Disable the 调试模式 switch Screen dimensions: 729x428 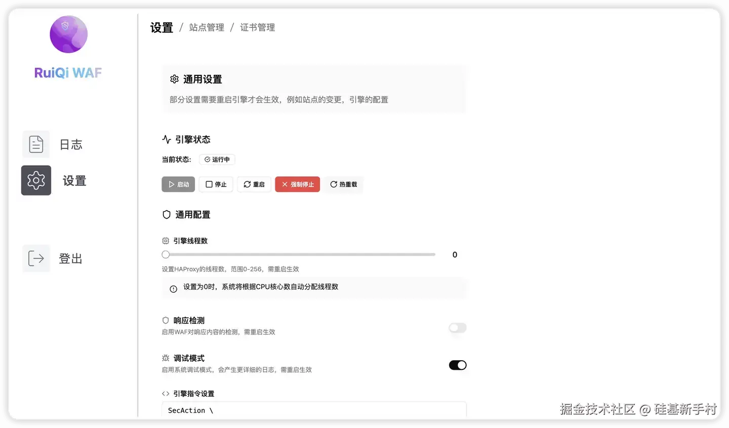pyautogui.click(x=457, y=365)
